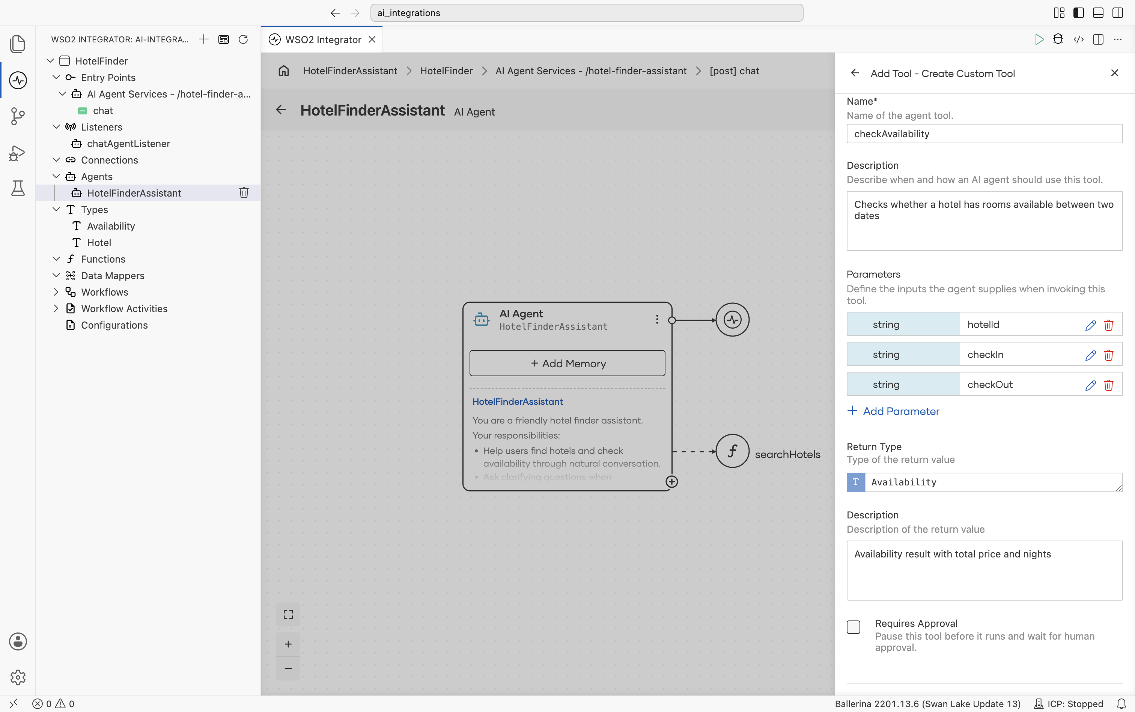
Task: Open the [post] chat breadcrumb item
Action: point(734,71)
